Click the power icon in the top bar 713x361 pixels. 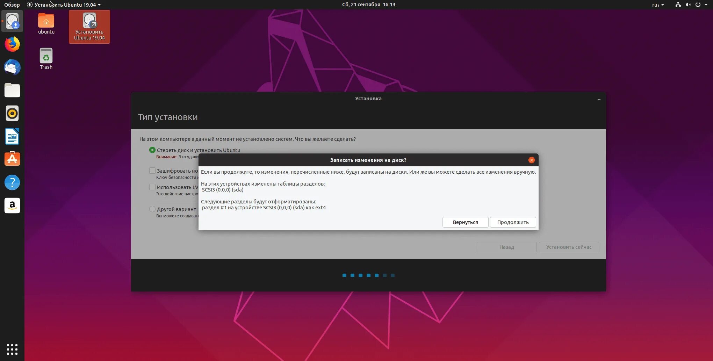click(698, 5)
